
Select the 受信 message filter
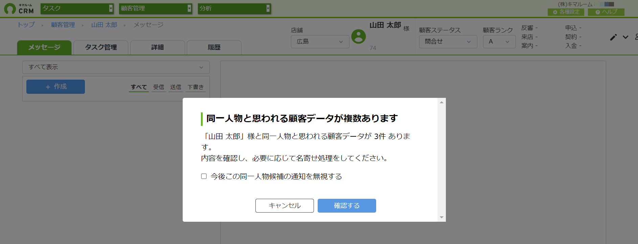159,87
